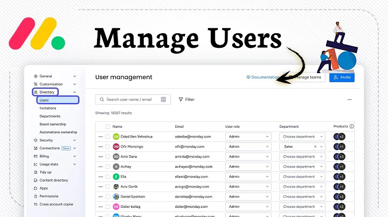Image resolution: width=388 pixels, height=217 pixels.
Task: Open the Documentation link
Action: pos(263,77)
